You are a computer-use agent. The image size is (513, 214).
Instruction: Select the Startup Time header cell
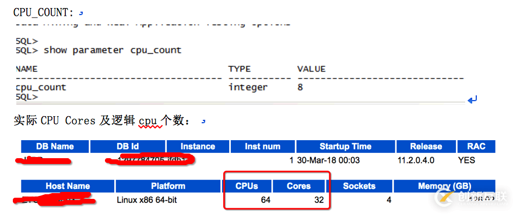(x=346, y=147)
